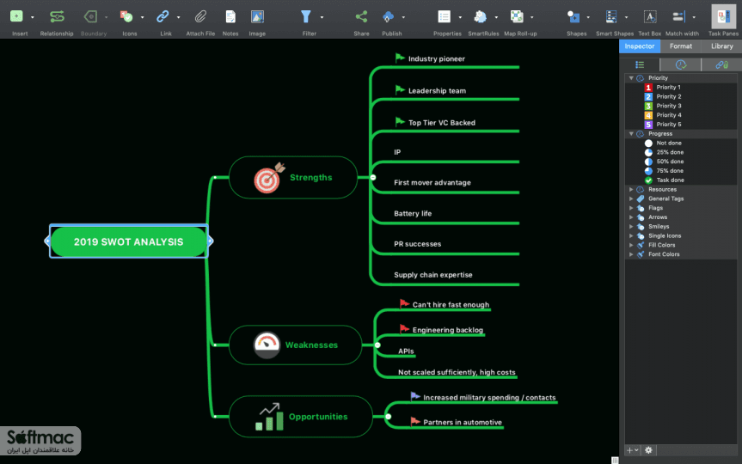The image size is (742, 464).
Task: Open the Filter dropdown arrow
Action: click(322, 17)
